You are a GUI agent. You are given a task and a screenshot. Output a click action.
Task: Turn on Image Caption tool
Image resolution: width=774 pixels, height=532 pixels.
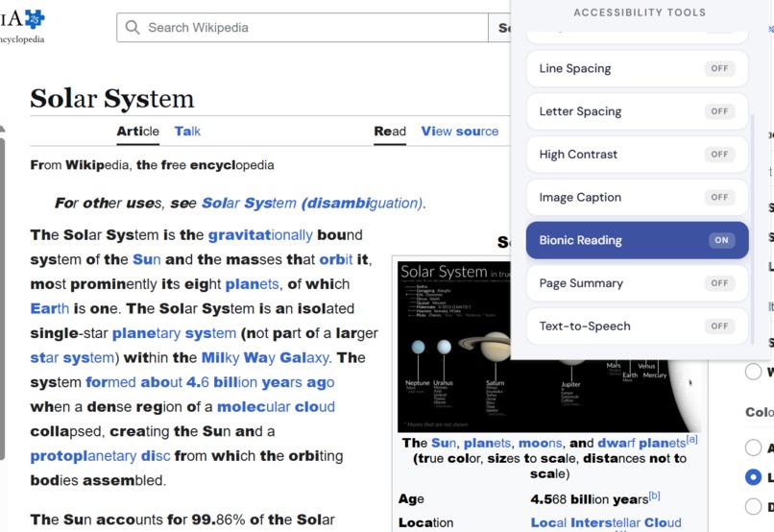[x=637, y=197]
